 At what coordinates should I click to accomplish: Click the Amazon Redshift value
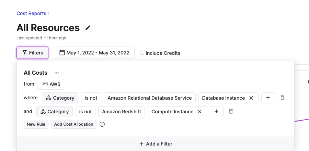pos(122,112)
